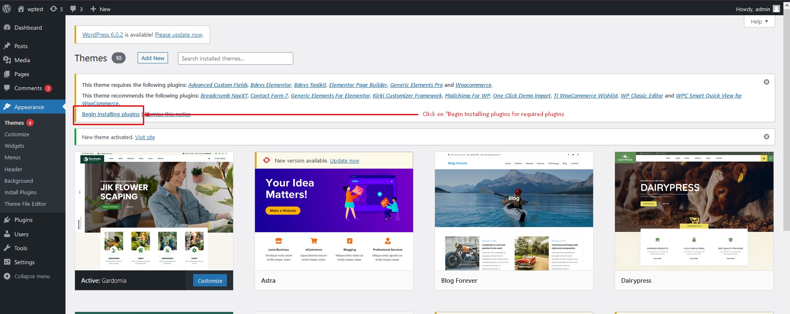Click the Settings icon in sidebar
The image size is (790, 314).
coord(7,262)
